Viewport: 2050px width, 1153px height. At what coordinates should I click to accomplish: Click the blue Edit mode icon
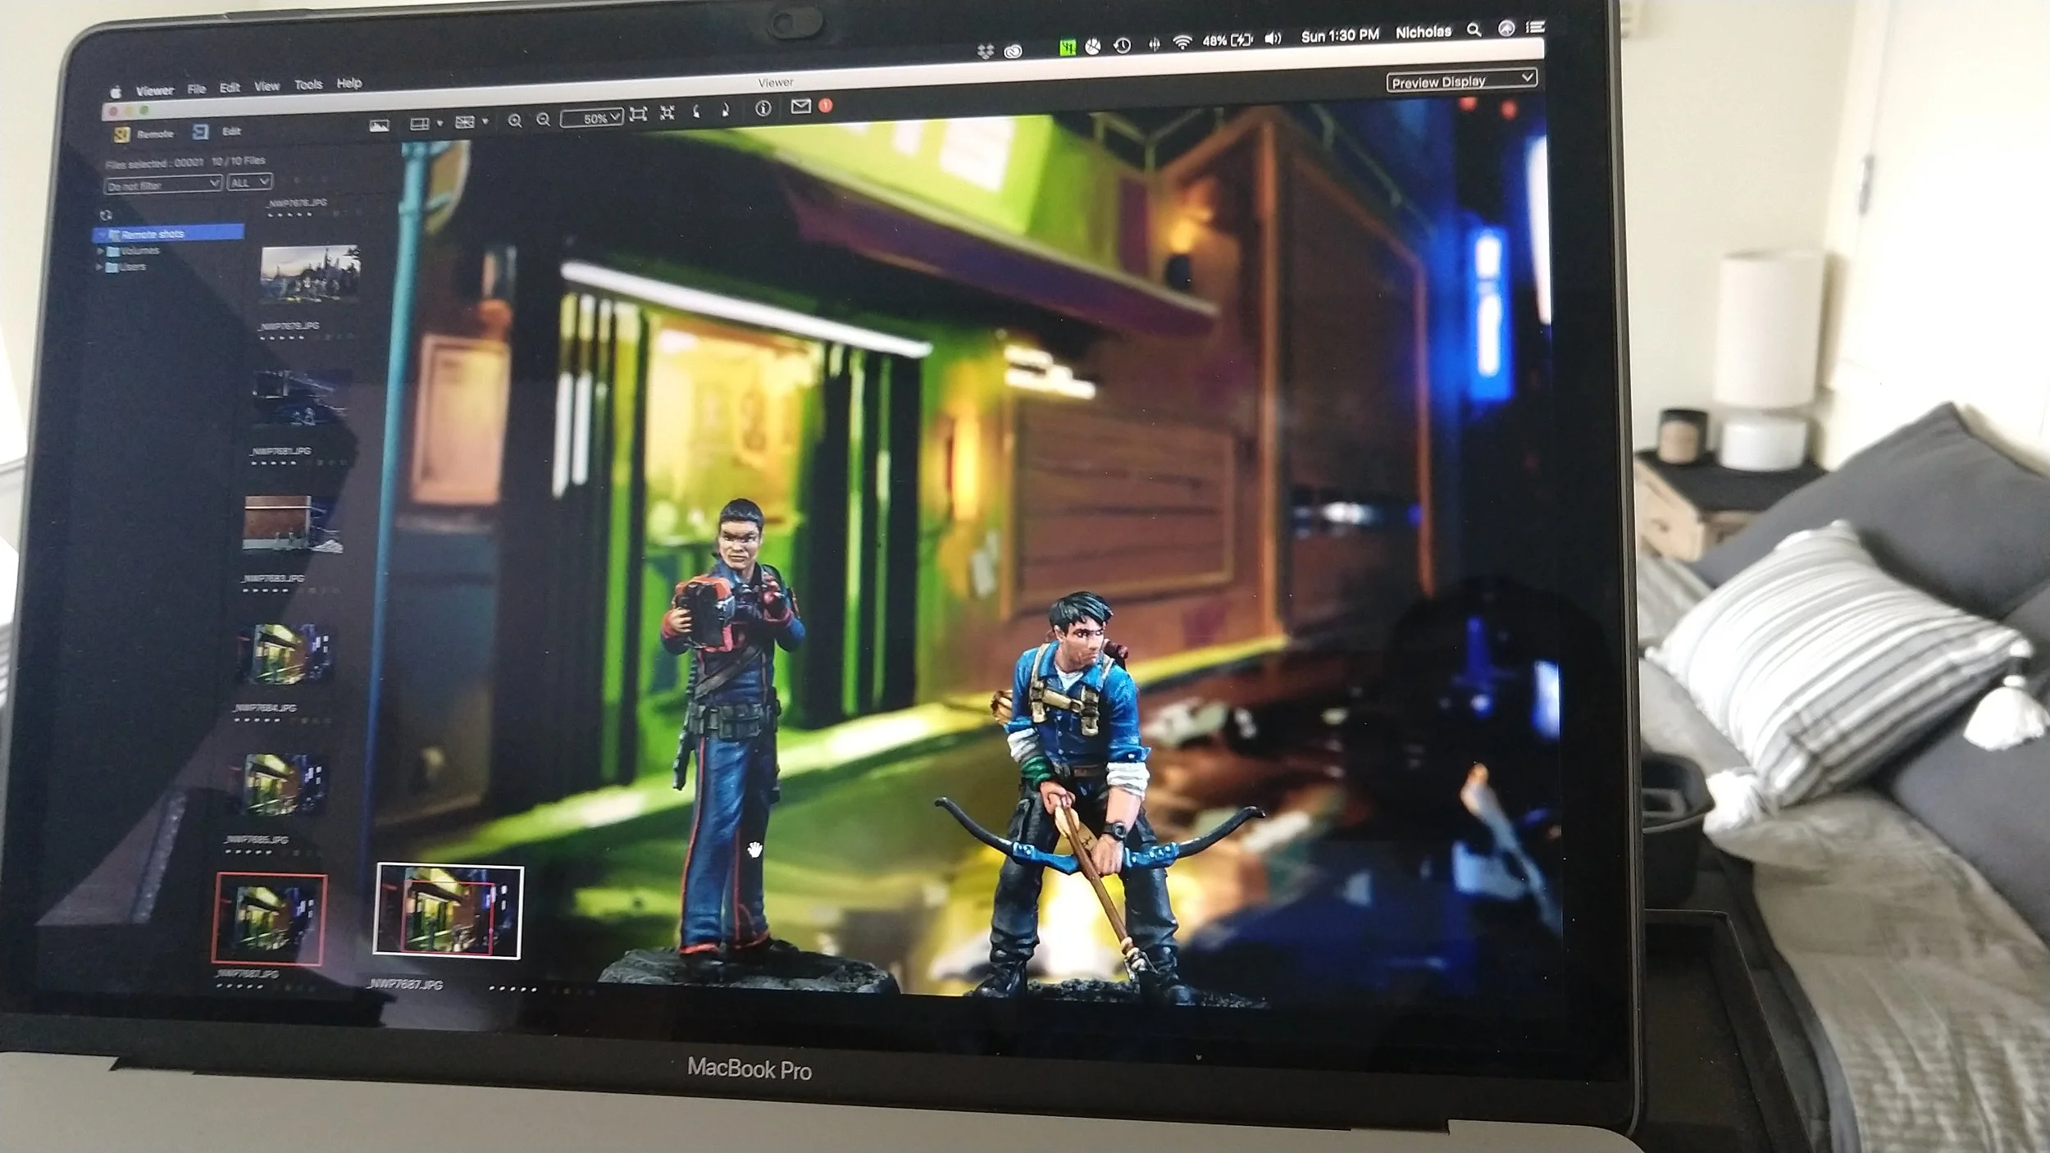(200, 132)
